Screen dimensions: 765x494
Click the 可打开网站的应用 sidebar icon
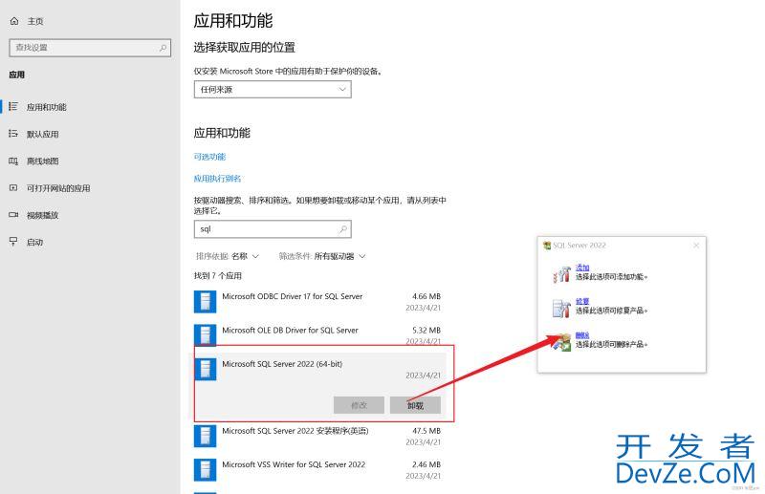pyautogui.click(x=13, y=187)
